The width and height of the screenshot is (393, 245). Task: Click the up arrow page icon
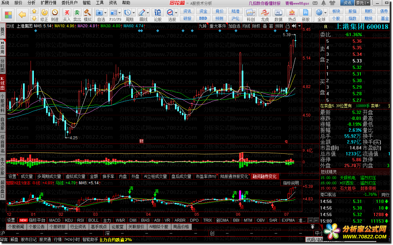tap(34, 11)
